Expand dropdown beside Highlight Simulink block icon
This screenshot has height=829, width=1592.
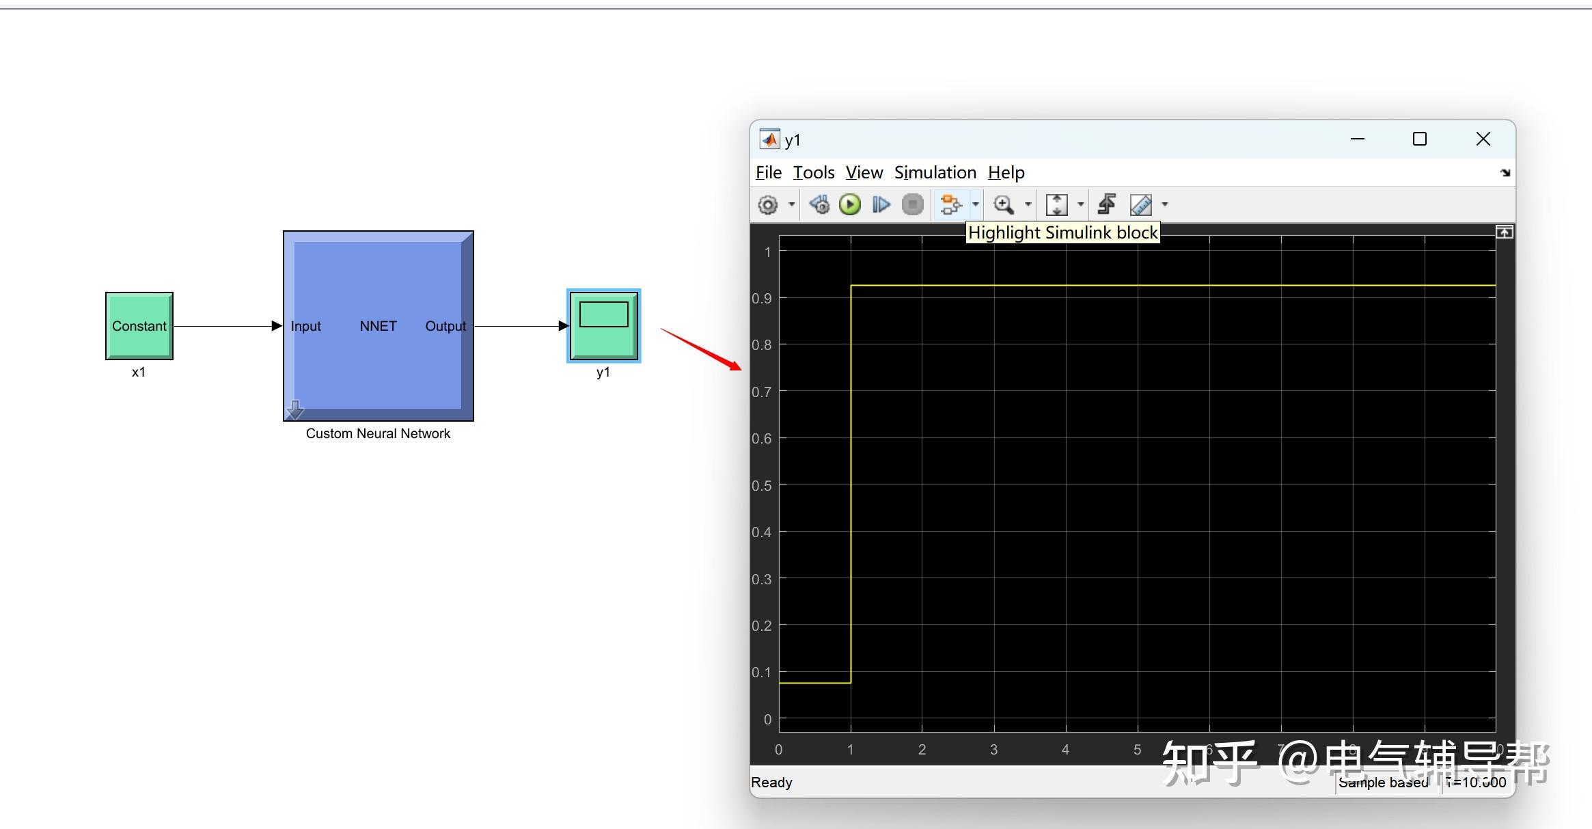pyautogui.click(x=976, y=204)
